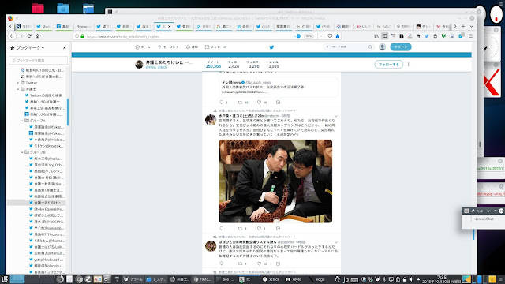Open photo tweet's dropdown caret
505x284 pixels.
click(x=336, y=116)
